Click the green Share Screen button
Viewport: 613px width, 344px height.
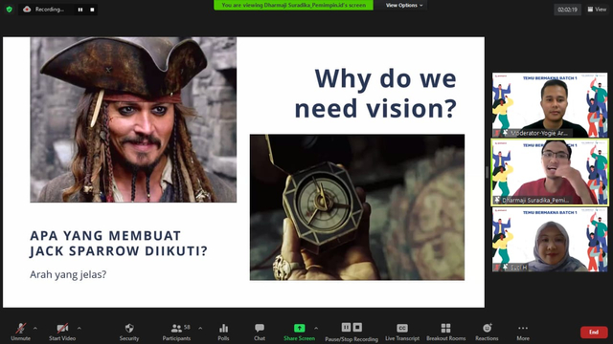[299, 332]
